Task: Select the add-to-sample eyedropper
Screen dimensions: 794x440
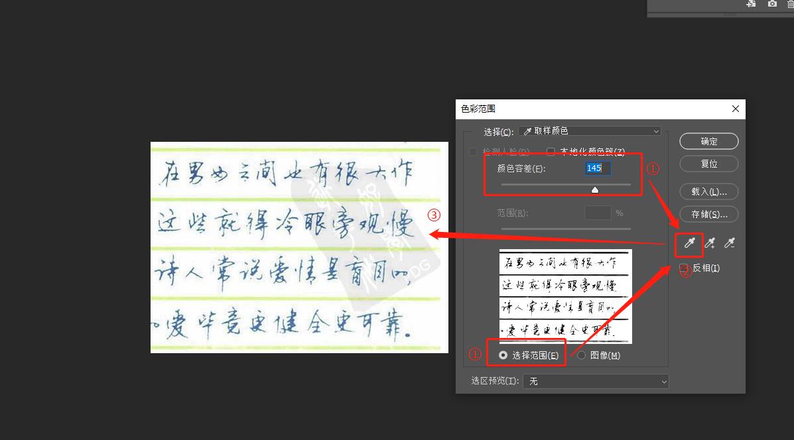Action: click(710, 244)
